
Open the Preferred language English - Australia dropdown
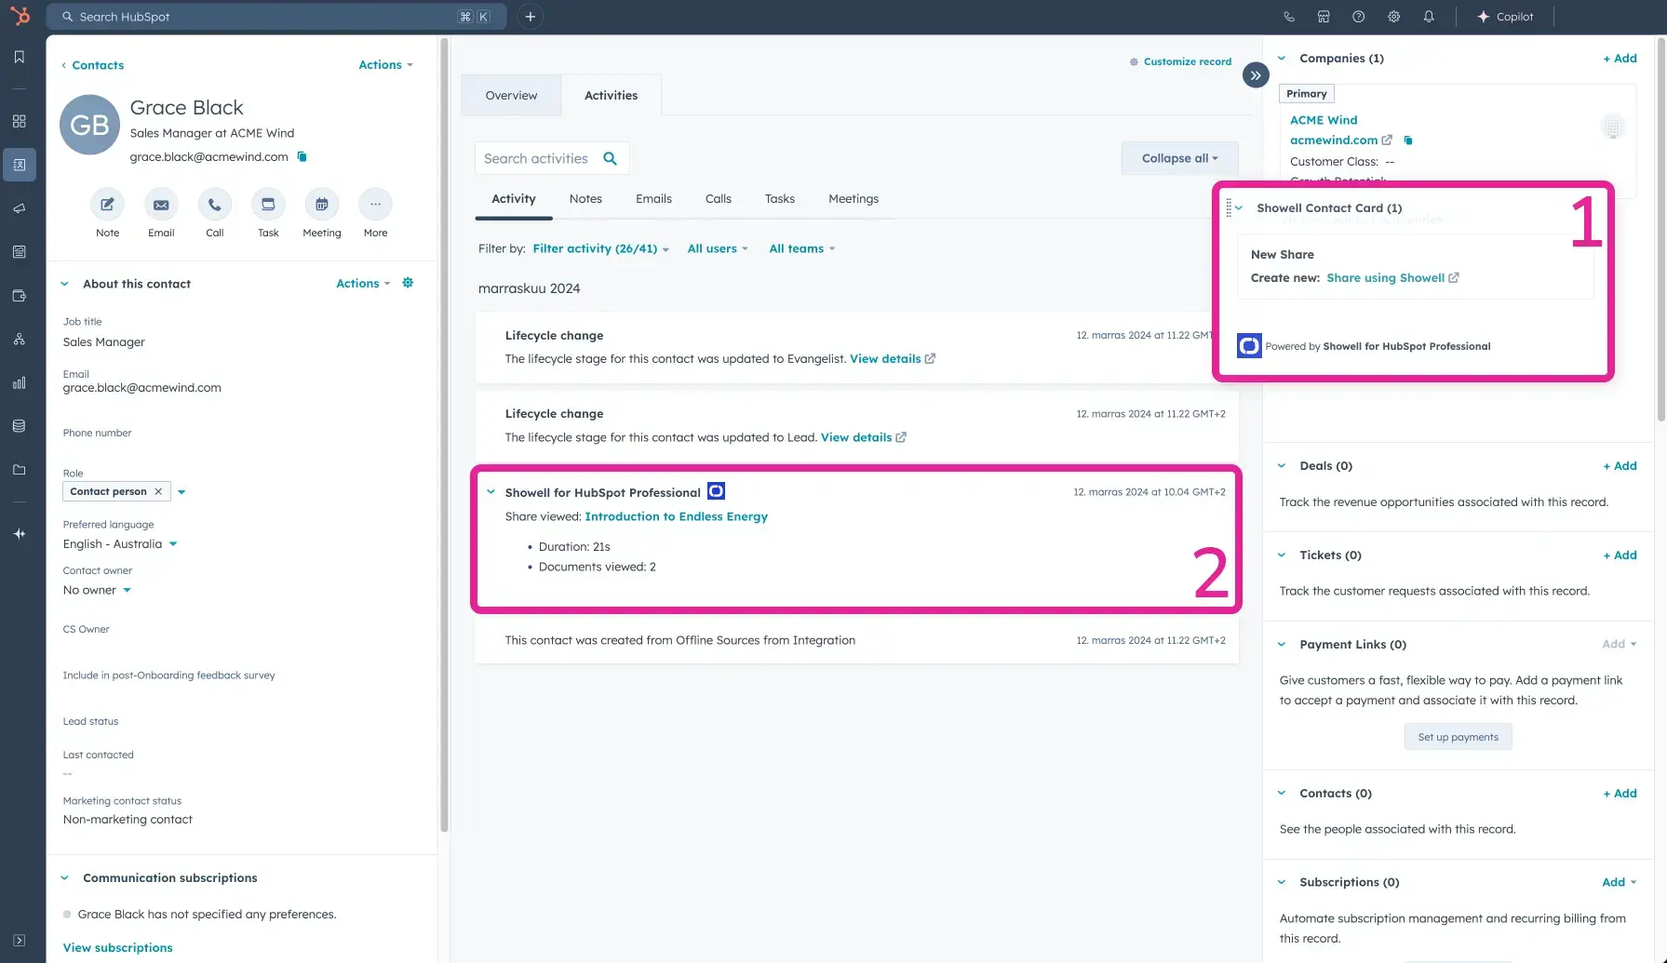point(120,544)
